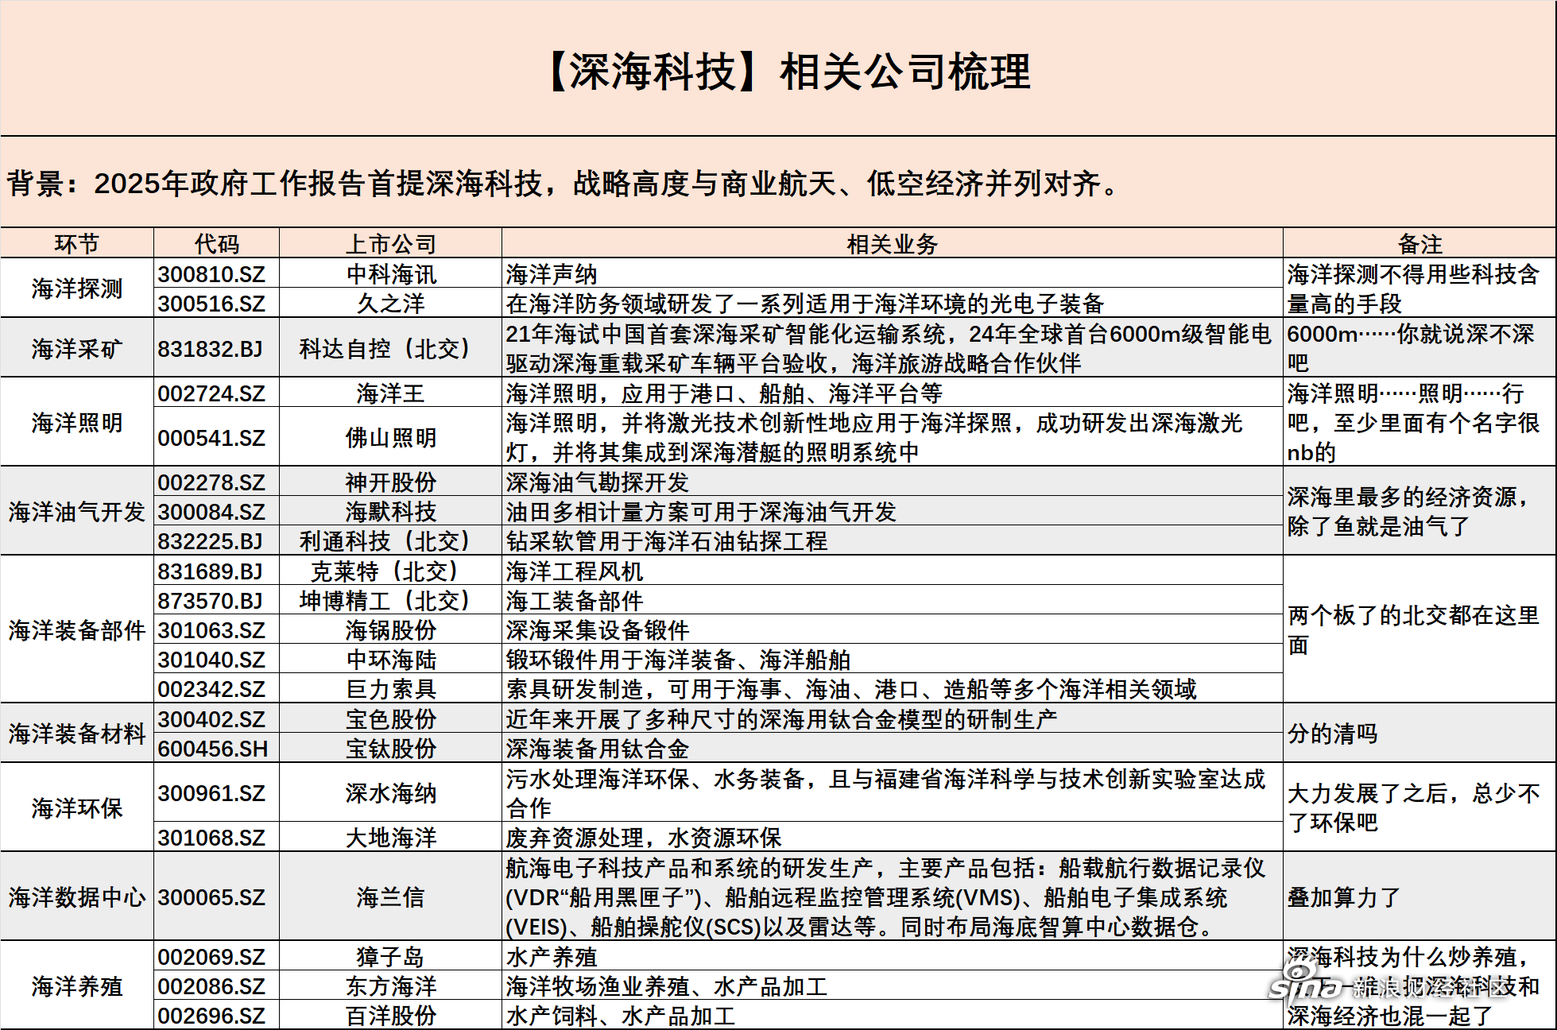Click the 代码 column header

216,244
